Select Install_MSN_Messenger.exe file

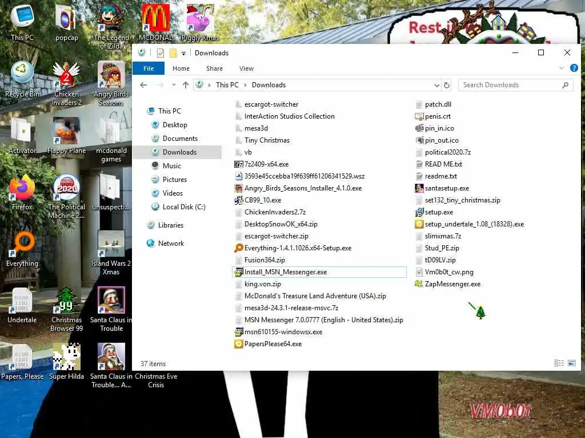click(319, 272)
